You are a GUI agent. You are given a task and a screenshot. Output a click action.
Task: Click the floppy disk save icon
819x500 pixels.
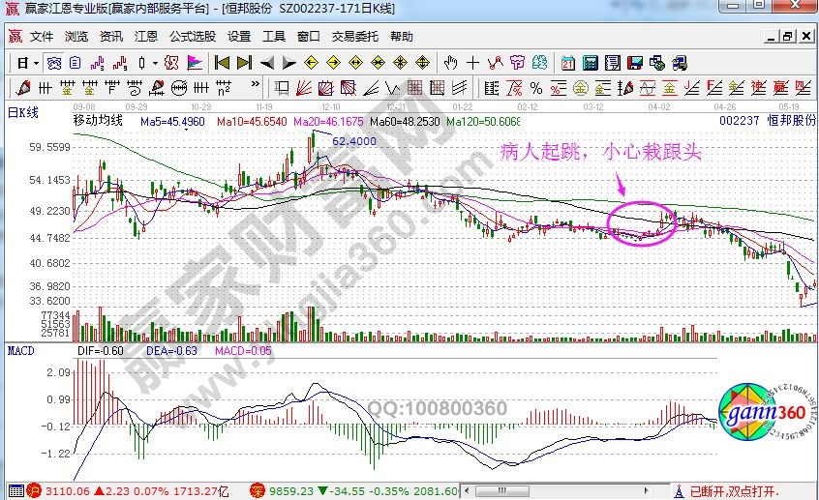(x=635, y=63)
